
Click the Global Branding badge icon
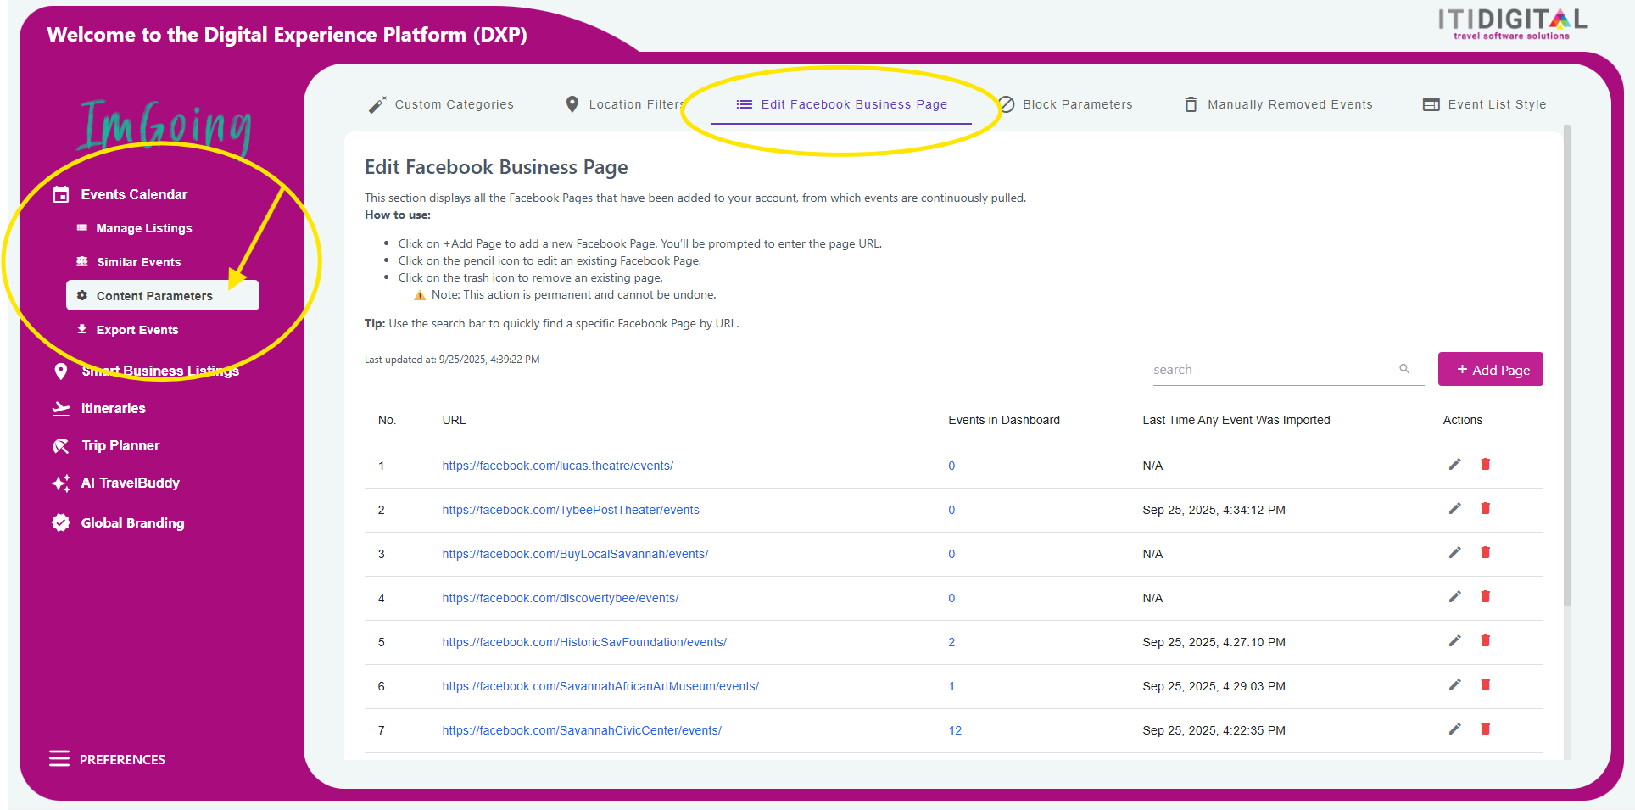point(61,522)
